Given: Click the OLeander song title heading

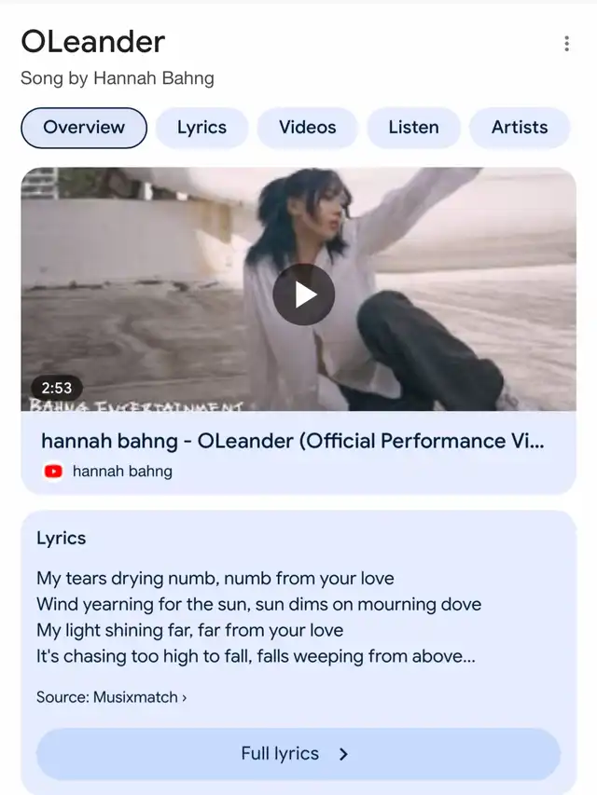Looking at the screenshot, I should pyautogui.click(x=93, y=42).
